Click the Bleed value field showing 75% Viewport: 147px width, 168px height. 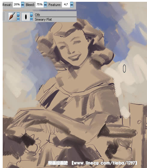coord(40,4)
